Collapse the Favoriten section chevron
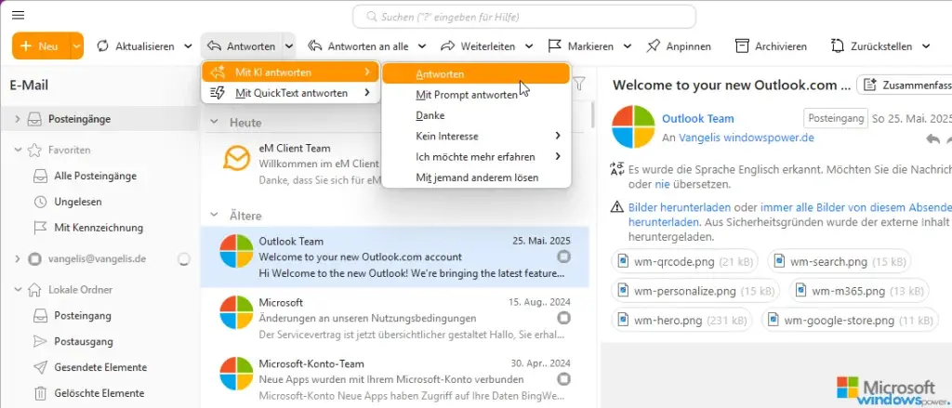The width and height of the screenshot is (952, 408). (17, 150)
